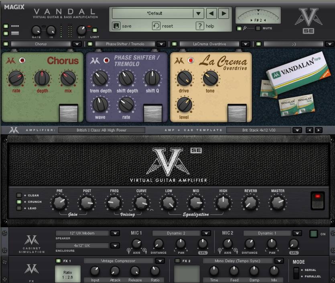The image size is (335, 283).
Task: Open the Phase Shifter / Tremolo slot dropdown
Action: (161, 44)
